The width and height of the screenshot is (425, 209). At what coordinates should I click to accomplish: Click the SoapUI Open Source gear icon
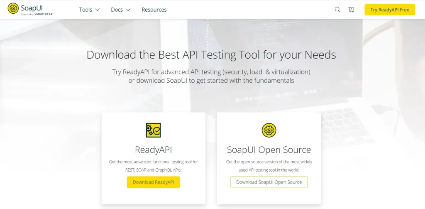pos(269,130)
